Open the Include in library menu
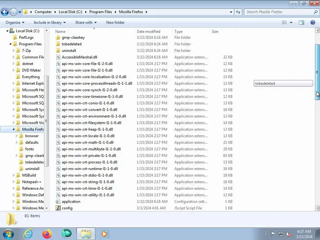Image resolution: width=320 pixels, height=240 pixels. [50, 22]
